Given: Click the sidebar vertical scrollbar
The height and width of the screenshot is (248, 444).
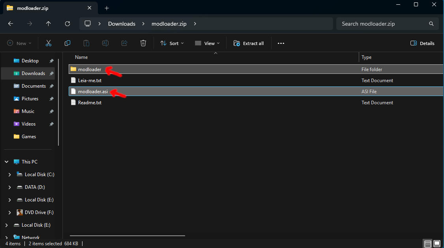Looking at the screenshot, I should pos(58,102).
